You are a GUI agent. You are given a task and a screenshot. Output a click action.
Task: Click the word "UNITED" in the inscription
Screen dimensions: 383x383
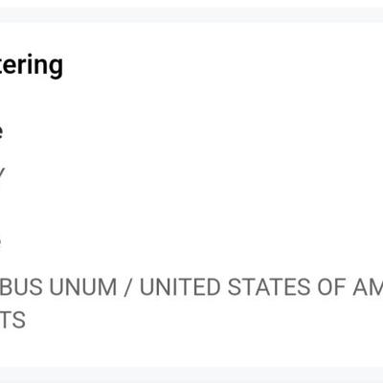click(181, 287)
